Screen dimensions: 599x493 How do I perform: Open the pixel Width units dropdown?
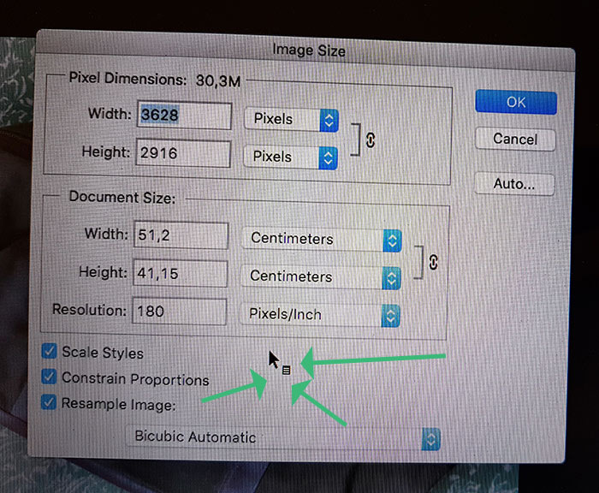tap(291, 120)
